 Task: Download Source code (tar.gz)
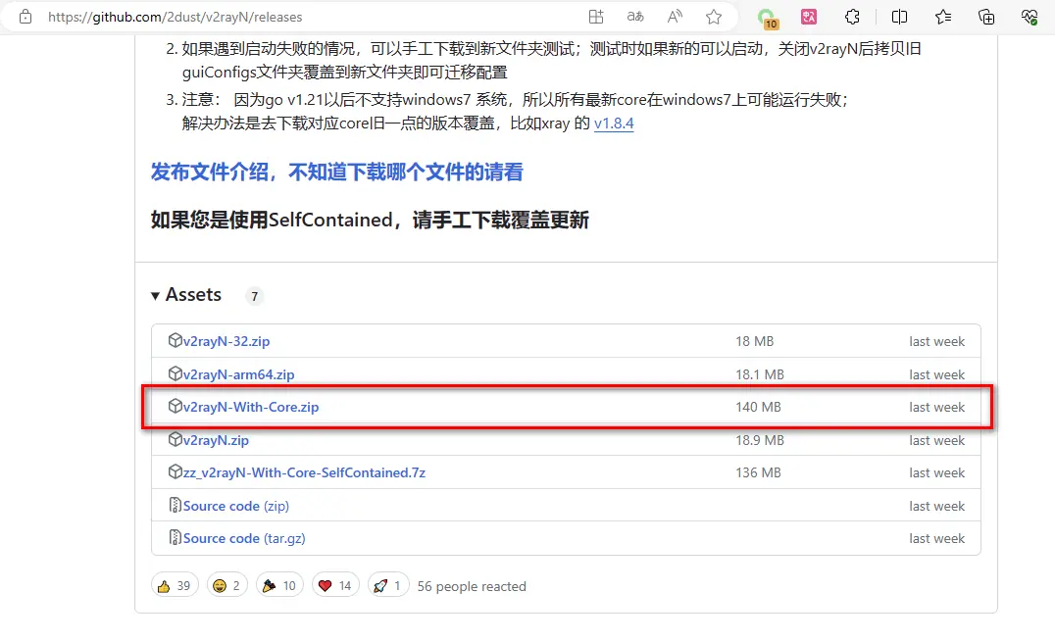pyautogui.click(x=244, y=538)
